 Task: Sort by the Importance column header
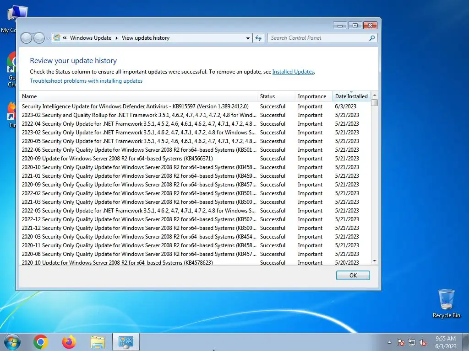pyautogui.click(x=314, y=96)
